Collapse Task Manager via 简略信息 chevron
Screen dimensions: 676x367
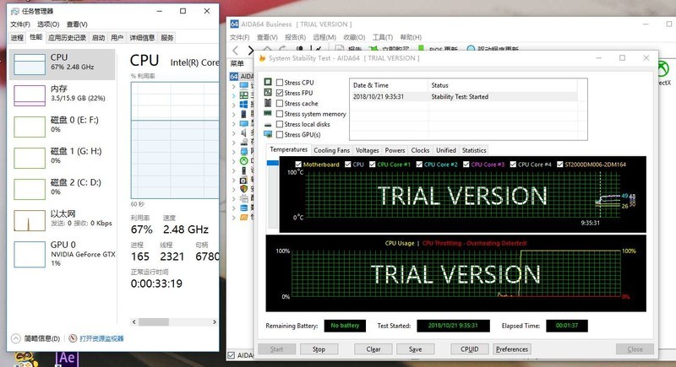click(x=15, y=338)
